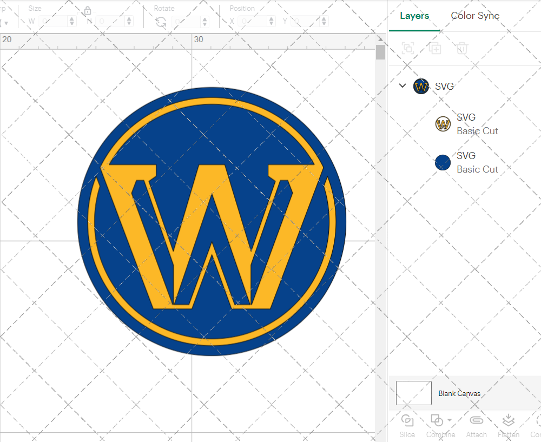Click the Delete layer trash icon

462,48
